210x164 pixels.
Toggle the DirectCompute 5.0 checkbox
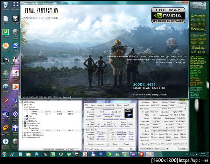174,144
